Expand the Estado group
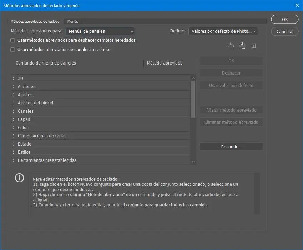Screen dimensions: 303x250 point(14,144)
